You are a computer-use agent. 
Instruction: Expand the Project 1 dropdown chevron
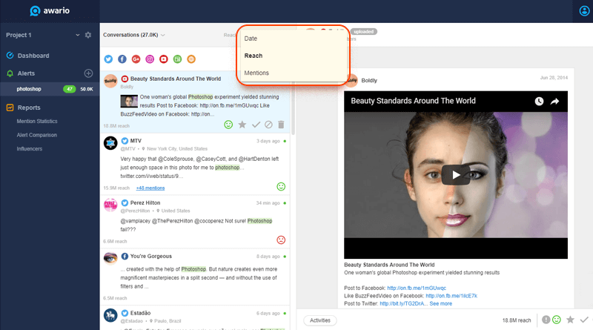pyautogui.click(x=78, y=35)
